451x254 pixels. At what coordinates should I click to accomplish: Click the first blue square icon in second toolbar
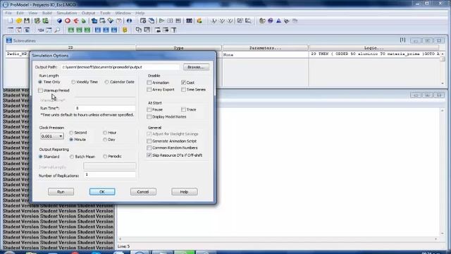pyautogui.click(x=98, y=30)
